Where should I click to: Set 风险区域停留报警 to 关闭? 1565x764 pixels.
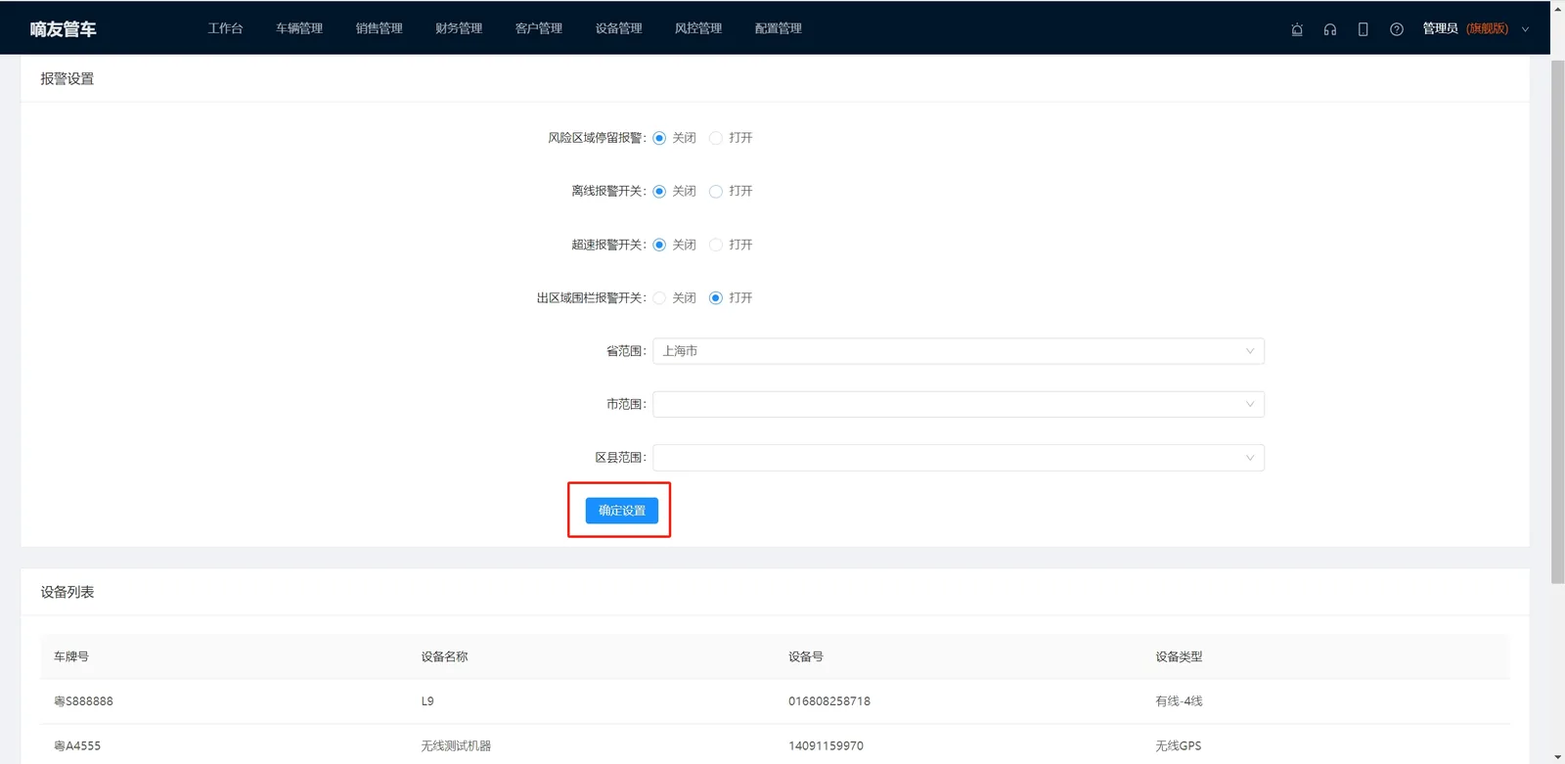coord(659,138)
